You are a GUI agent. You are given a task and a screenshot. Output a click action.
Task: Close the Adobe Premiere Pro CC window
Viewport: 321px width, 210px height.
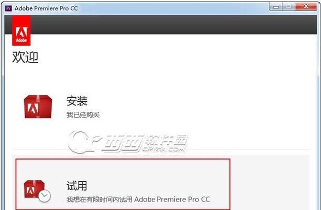pos(306,7)
